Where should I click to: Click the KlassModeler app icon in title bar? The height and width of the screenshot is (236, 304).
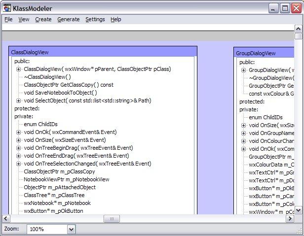click(7, 8)
